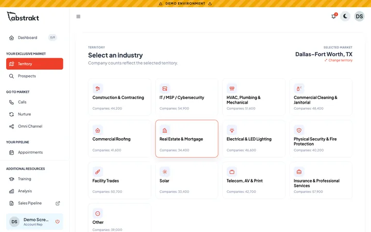This screenshot has height=232, width=371.
Task: Click the Facility Trades wrench icon
Action: 97,172
